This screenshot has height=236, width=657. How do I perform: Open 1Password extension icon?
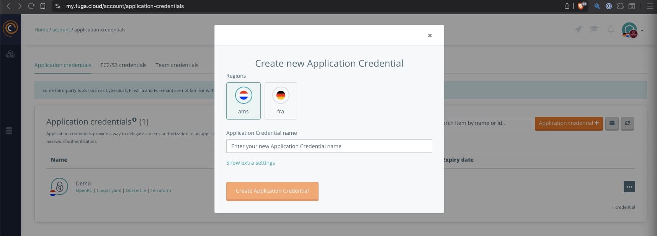click(608, 6)
